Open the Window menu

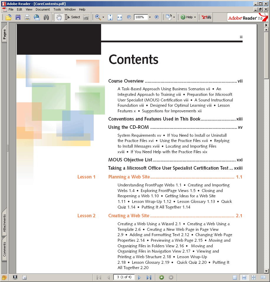(x=70, y=9)
